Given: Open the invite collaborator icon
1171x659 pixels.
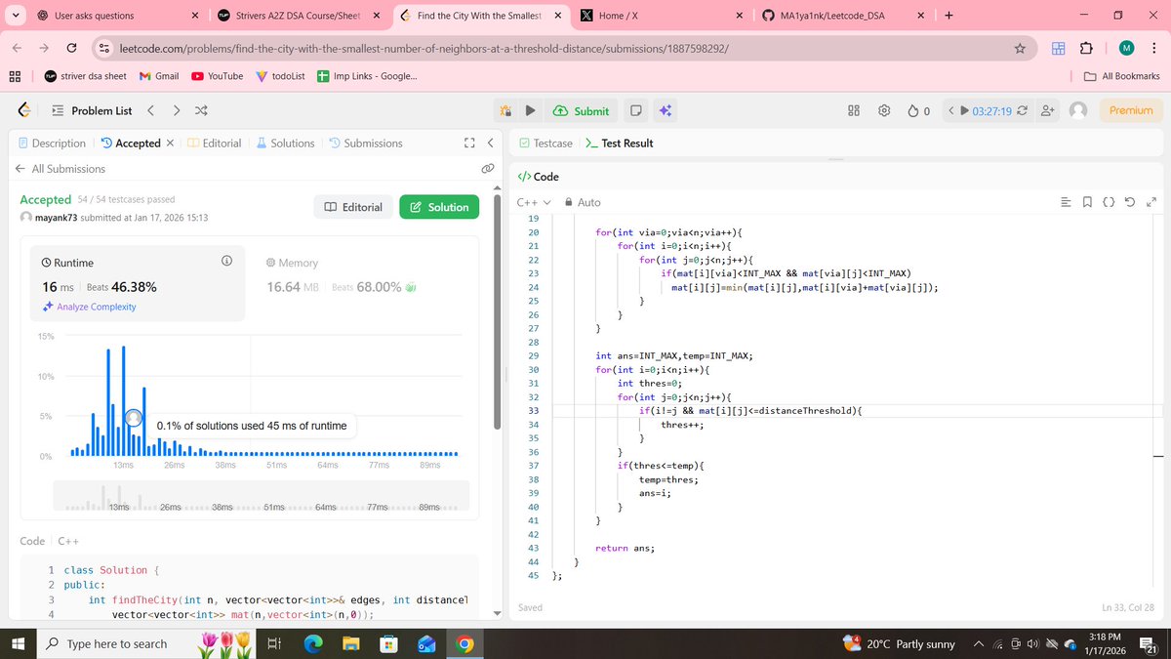Looking at the screenshot, I should pos(1049,110).
